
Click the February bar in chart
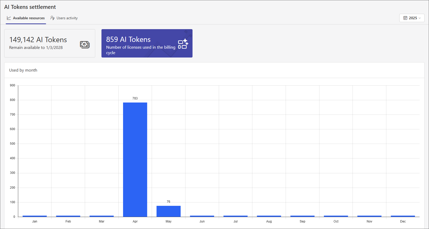point(68,216)
